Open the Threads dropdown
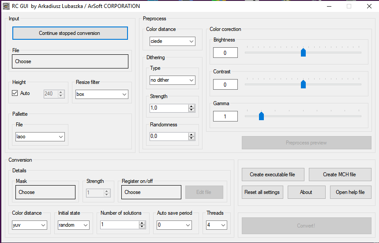The height and width of the screenshot is (243, 379). pos(217,225)
